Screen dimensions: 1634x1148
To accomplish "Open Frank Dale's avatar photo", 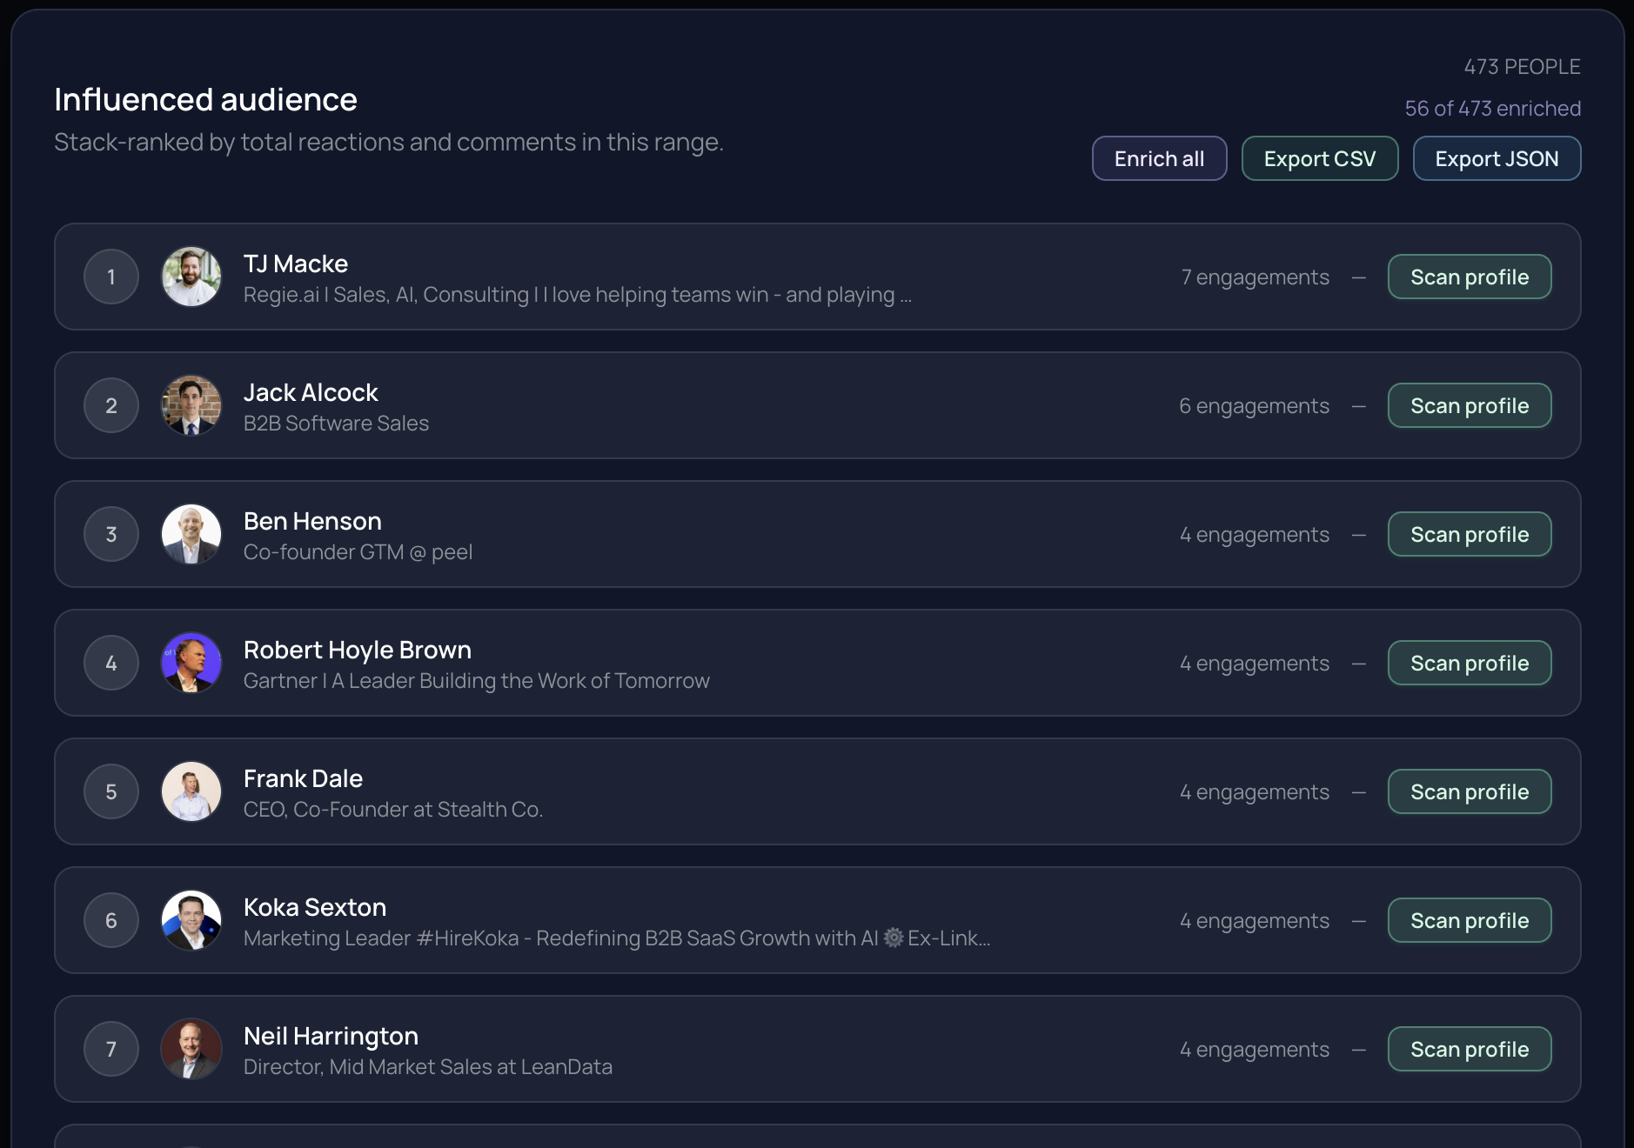I will (x=191, y=791).
